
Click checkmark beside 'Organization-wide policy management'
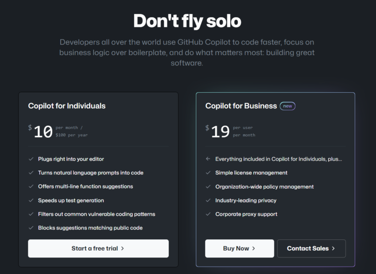click(208, 187)
